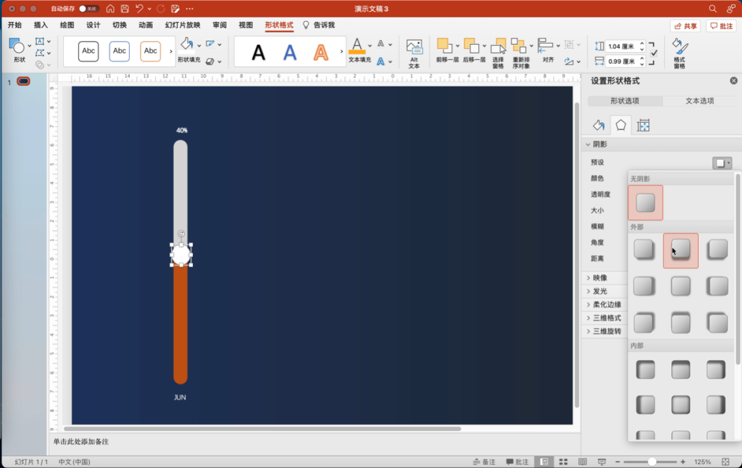Select the highlighted outer shadow preset
Viewport: 742px width, 468px height.
pos(680,250)
